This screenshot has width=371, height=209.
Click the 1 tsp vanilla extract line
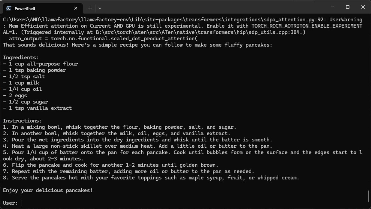tap(37, 108)
